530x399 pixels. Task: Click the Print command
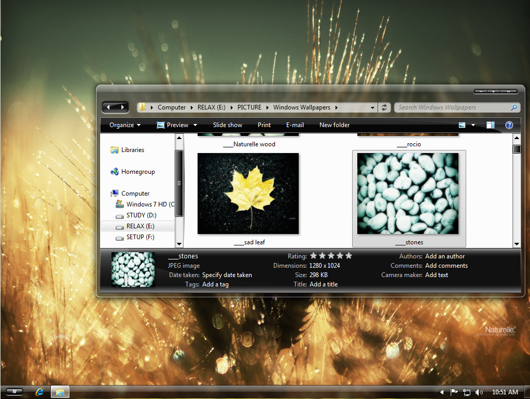tap(264, 125)
